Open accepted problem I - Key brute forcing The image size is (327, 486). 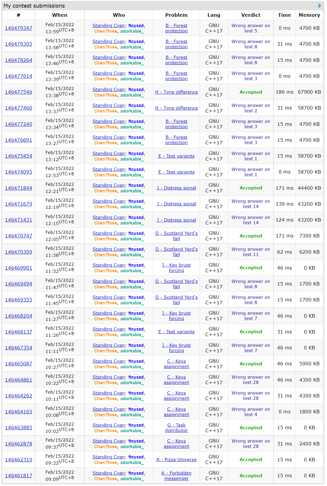[x=176, y=268]
